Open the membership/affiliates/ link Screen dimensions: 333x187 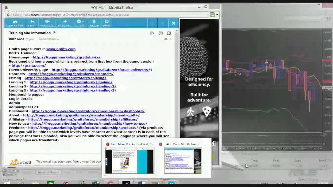point(83,119)
